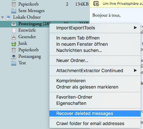The image size is (143, 129).
Task: Click the green Junk recycle bin icon
Action: [14, 43]
